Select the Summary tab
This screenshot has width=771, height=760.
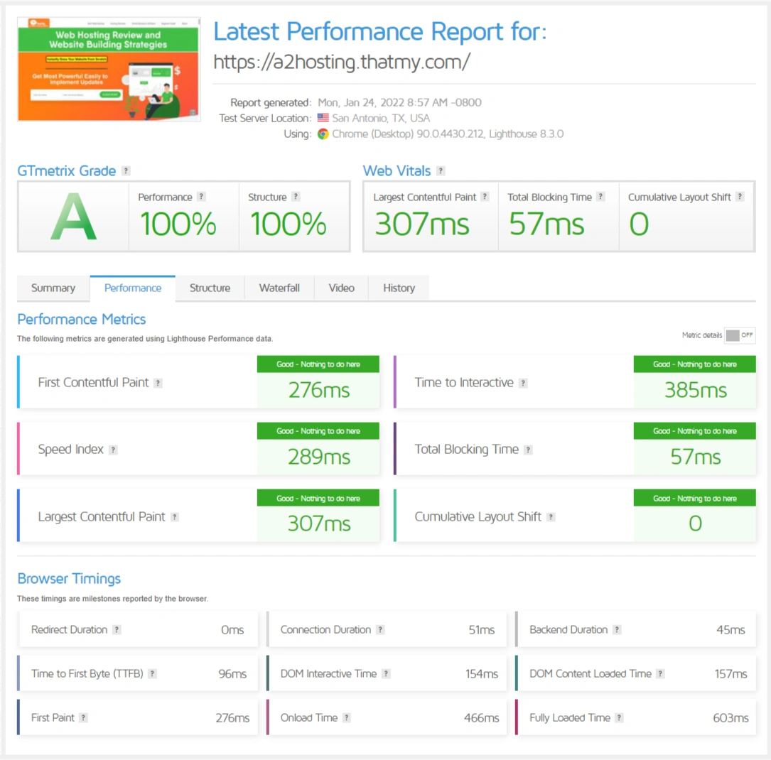tap(53, 288)
